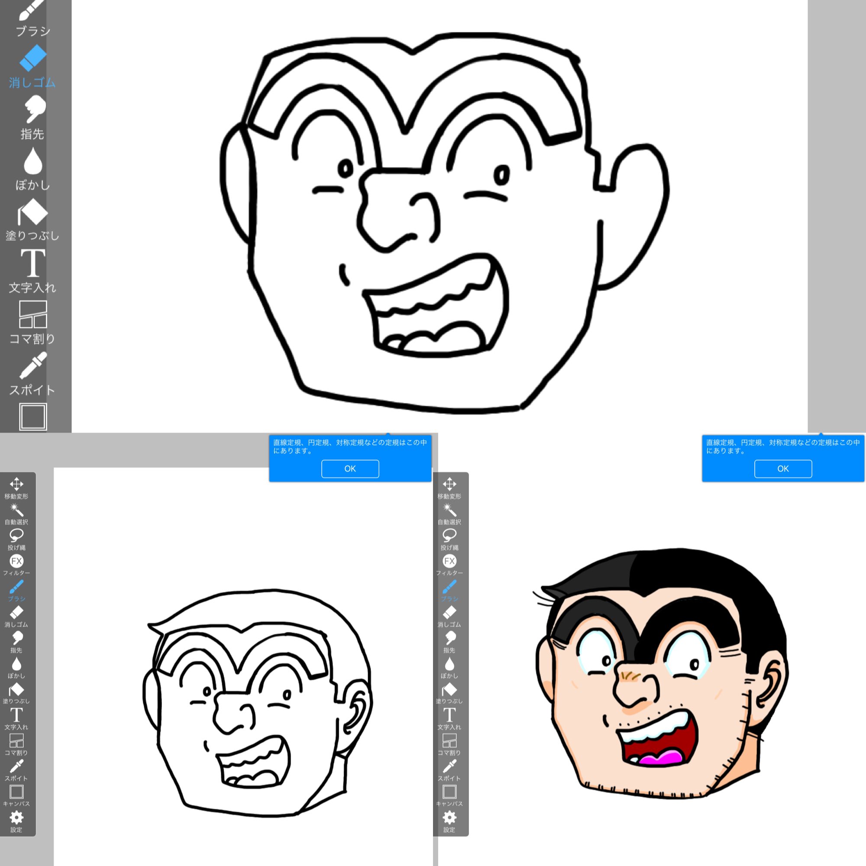Select Magic Wand (自動選択) in thin line-art panel
866x866 pixels.
pyautogui.click(x=16, y=514)
